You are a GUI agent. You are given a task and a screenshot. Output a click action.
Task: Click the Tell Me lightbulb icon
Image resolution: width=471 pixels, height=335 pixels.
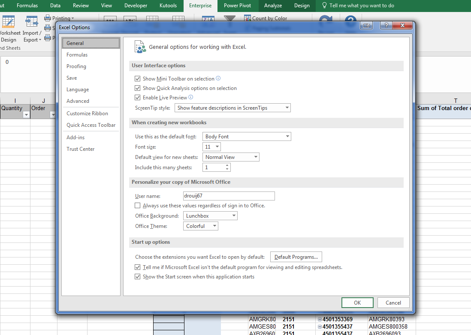click(324, 6)
